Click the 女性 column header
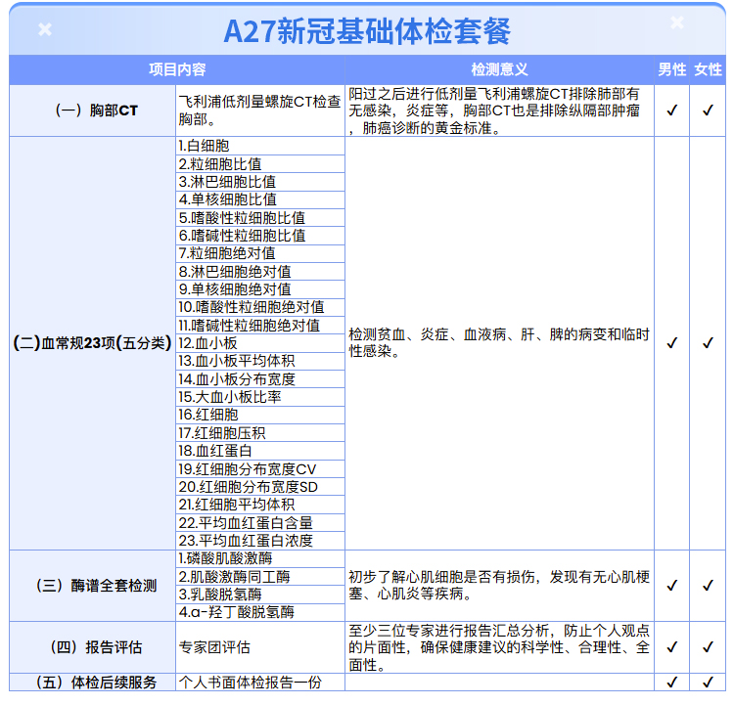 click(708, 70)
